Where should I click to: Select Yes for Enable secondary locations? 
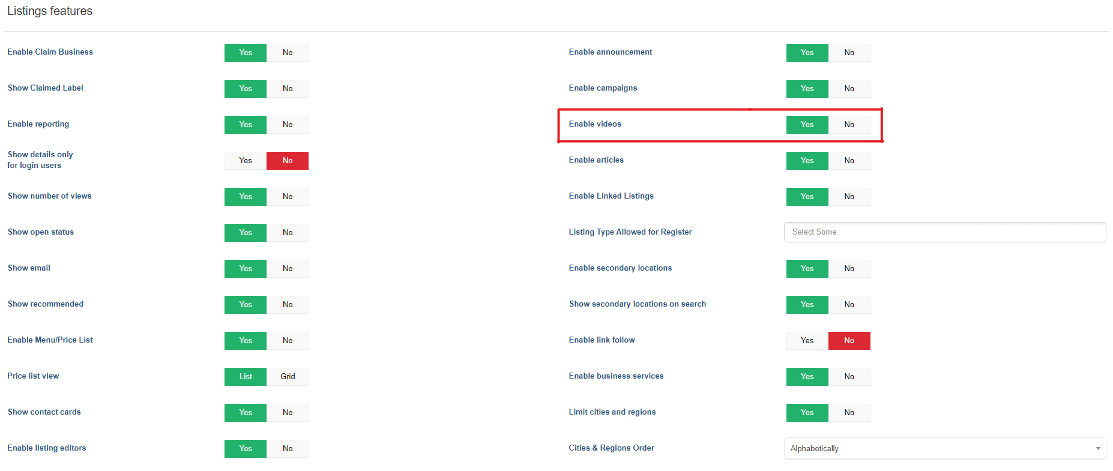click(x=807, y=269)
